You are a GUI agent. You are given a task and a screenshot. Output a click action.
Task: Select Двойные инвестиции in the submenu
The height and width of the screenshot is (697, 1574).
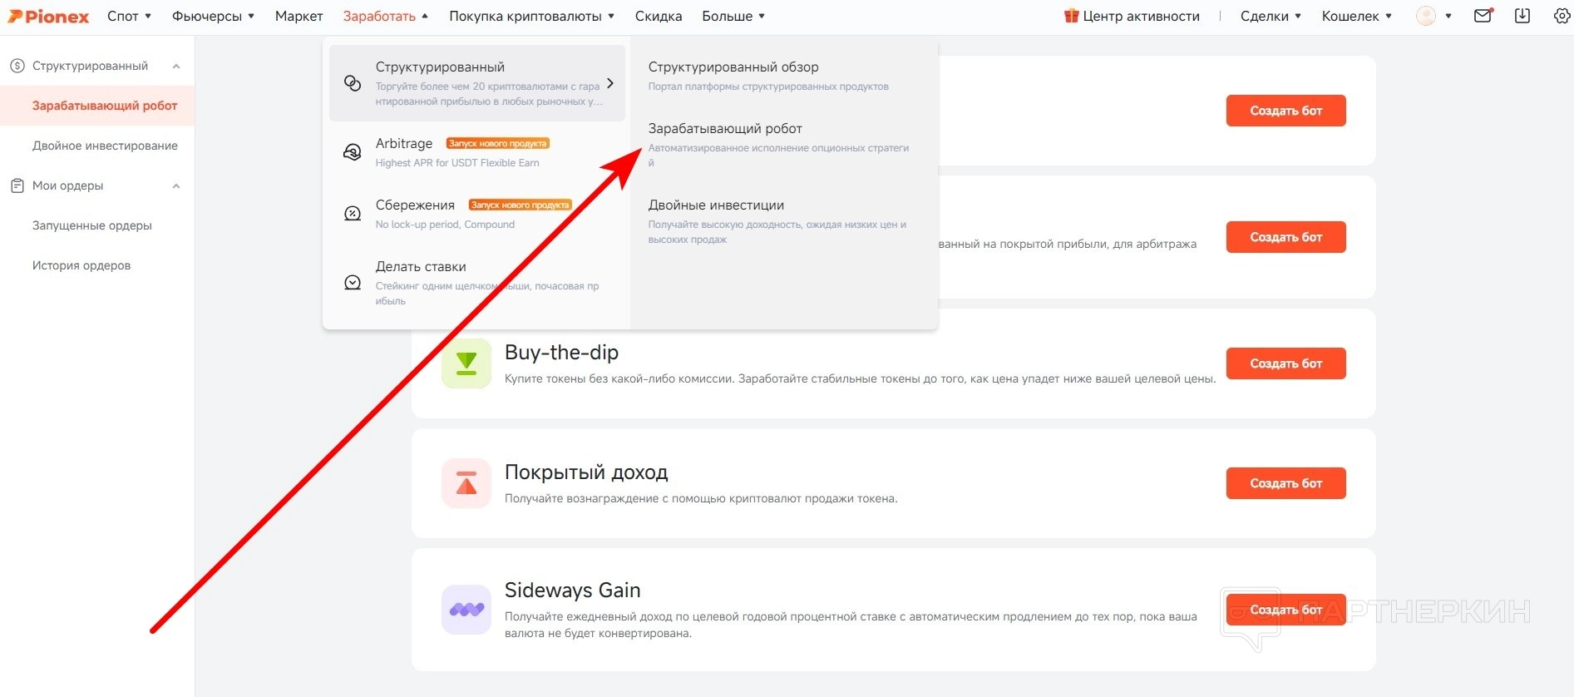point(716,205)
